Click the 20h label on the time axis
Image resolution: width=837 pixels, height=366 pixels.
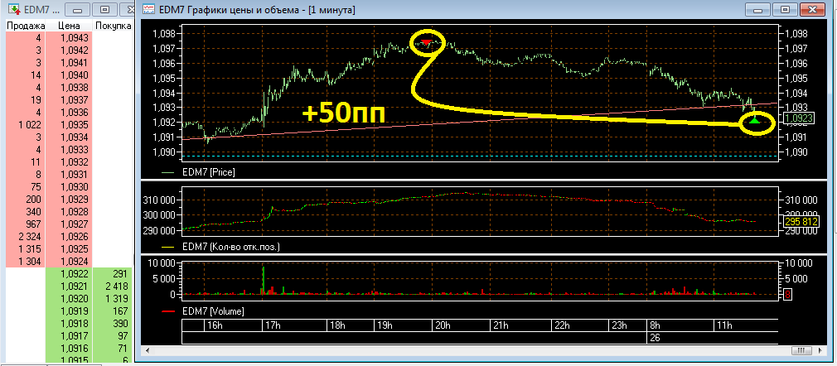pos(443,325)
